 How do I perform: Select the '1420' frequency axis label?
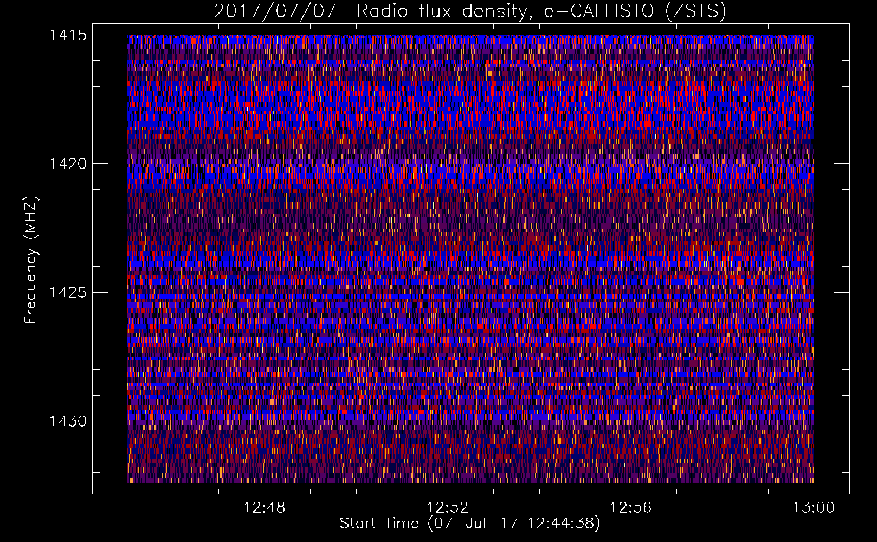(68, 164)
